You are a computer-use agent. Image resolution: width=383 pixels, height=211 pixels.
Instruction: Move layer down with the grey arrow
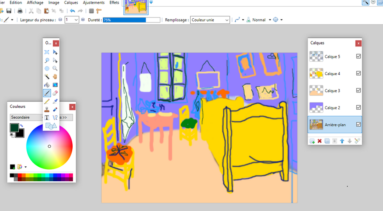pos(349,141)
